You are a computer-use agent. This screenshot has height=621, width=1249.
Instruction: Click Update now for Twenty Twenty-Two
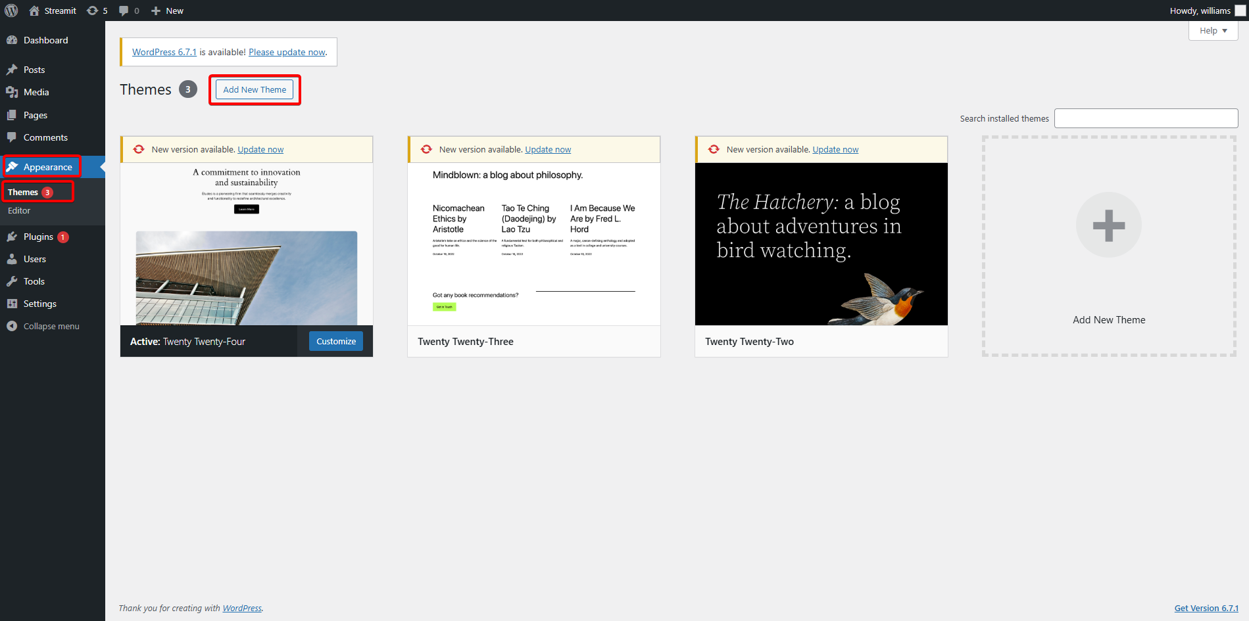pos(835,149)
